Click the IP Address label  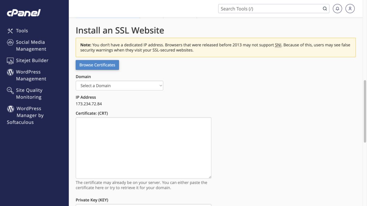(86, 97)
